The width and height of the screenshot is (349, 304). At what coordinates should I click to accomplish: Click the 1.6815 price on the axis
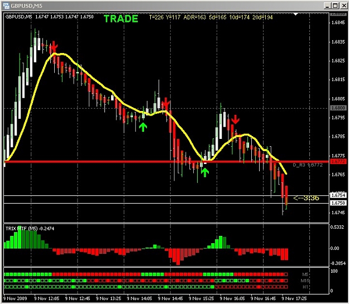[338, 79]
